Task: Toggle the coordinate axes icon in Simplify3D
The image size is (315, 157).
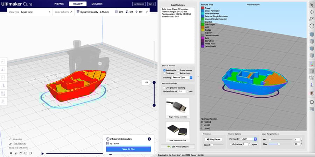Action: pos(311,64)
